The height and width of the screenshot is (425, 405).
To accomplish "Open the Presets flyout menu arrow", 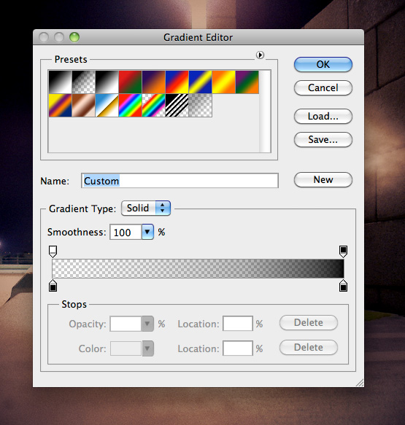I will (x=260, y=55).
